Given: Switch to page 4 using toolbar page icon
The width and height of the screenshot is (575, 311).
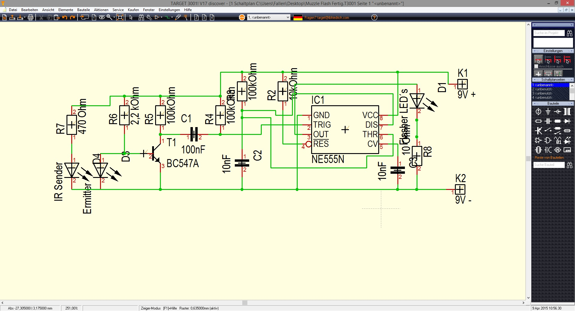Looking at the screenshot, I should tap(212, 18).
